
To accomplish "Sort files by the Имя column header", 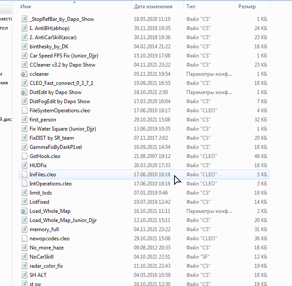I will click(x=27, y=7).
